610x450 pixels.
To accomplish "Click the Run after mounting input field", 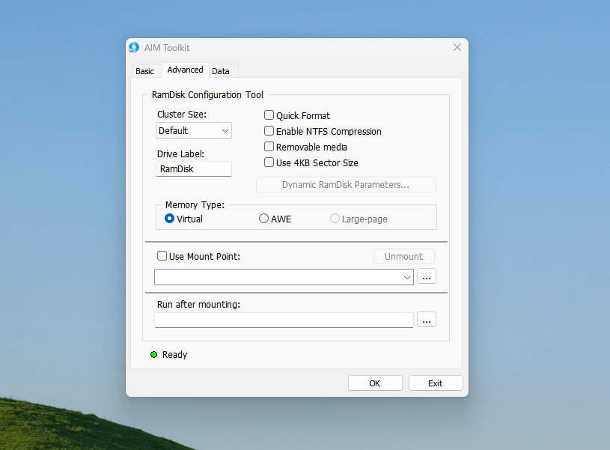I will 284,320.
